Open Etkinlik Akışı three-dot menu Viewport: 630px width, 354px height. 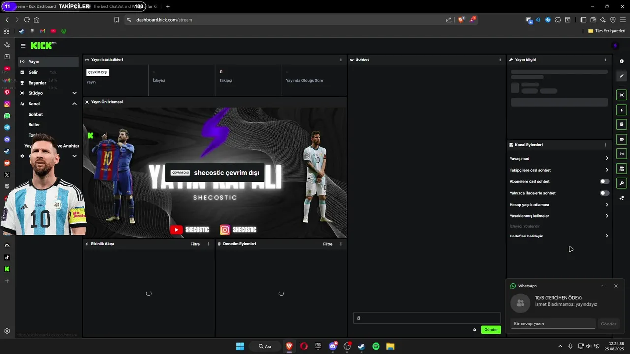click(x=208, y=244)
